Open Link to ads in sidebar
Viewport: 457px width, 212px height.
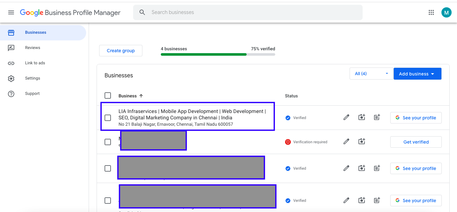(35, 63)
